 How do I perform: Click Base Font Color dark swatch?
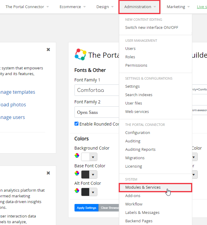[x=85, y=175]
